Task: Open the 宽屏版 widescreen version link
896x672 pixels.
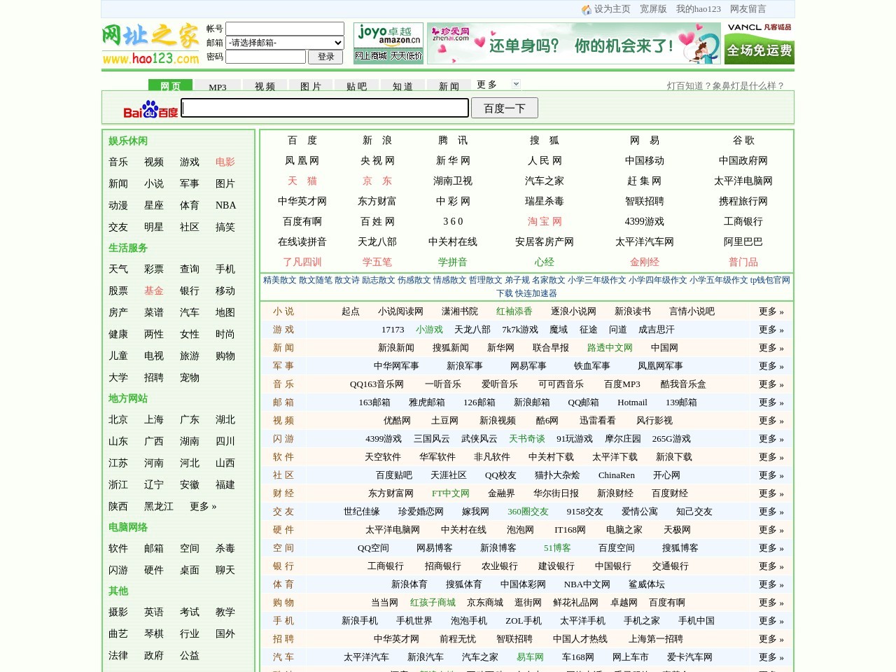Action: coord(653,9)
